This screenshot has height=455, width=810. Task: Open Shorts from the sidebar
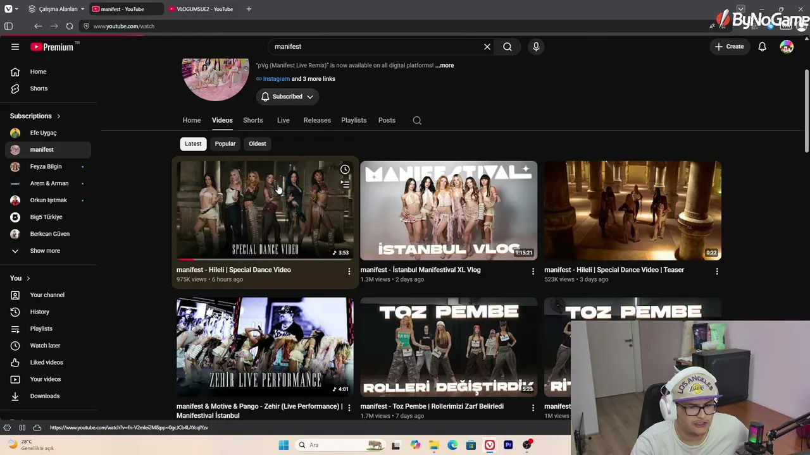[x=48, y=88]
